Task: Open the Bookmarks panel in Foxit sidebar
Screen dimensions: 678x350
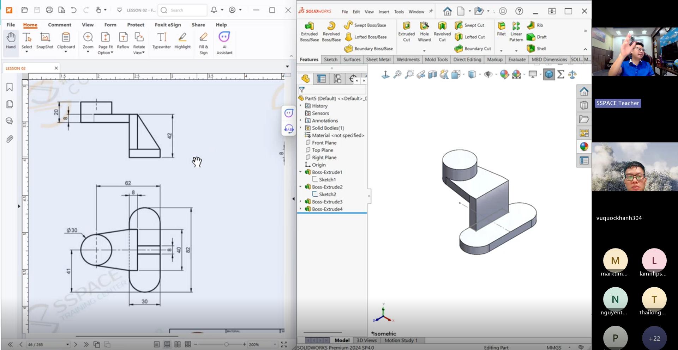Action: coord(10,87)
